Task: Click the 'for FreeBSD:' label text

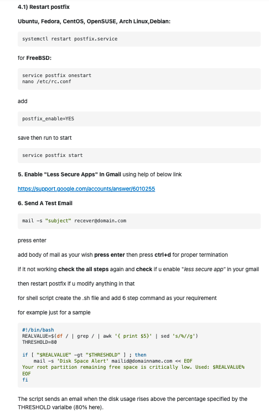Action: click(x=35, y=58)
